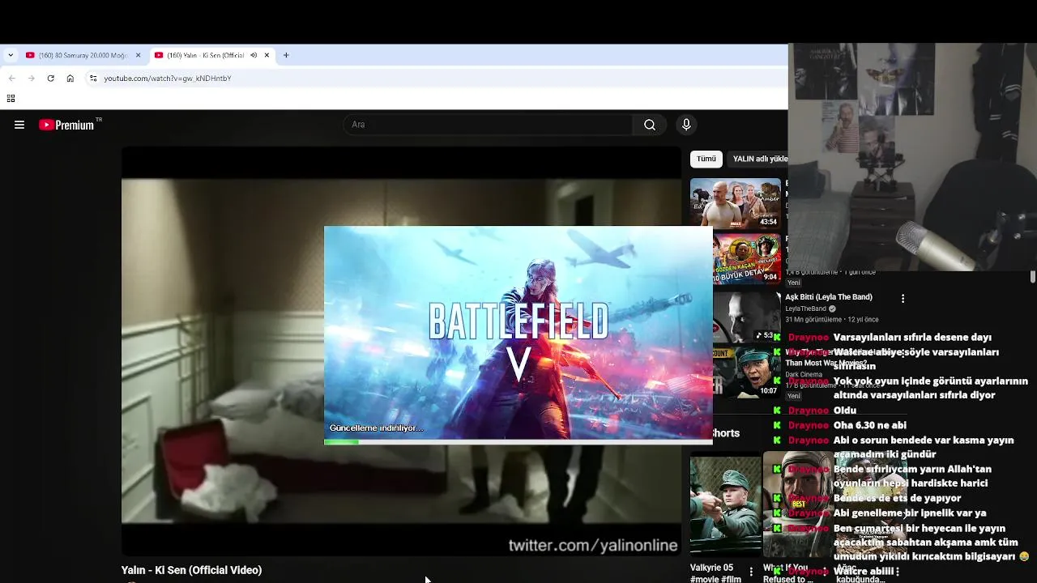Focus the "Ara" search field
This screenshot has height=583, width=1037.
pyautogui.click(x=489, y=125)
